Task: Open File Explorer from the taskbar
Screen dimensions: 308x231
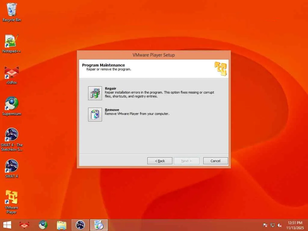Action: coord(62,225)
